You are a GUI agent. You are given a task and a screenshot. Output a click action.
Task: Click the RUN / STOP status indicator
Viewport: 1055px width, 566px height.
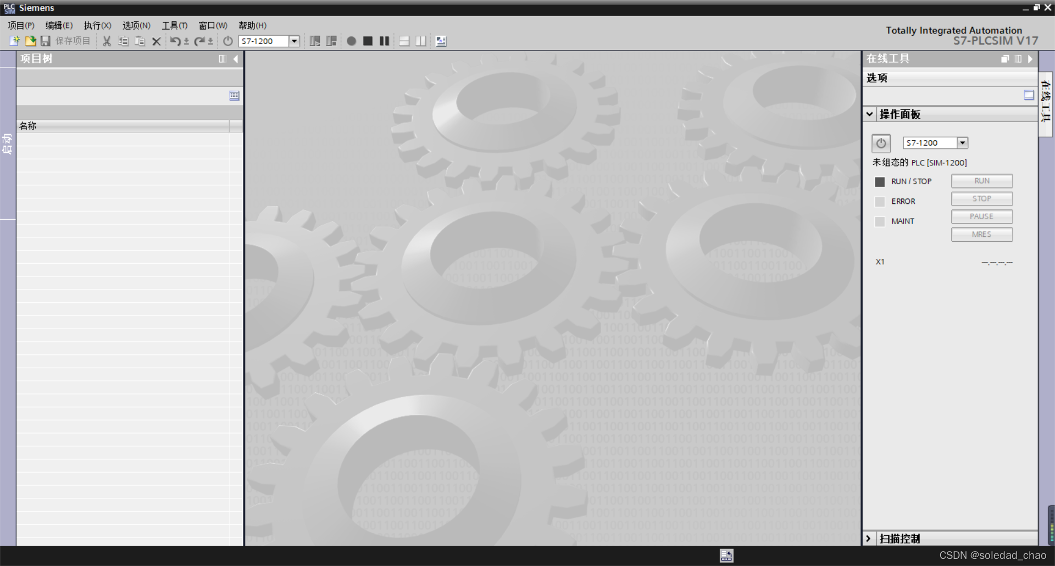(880, 181)
